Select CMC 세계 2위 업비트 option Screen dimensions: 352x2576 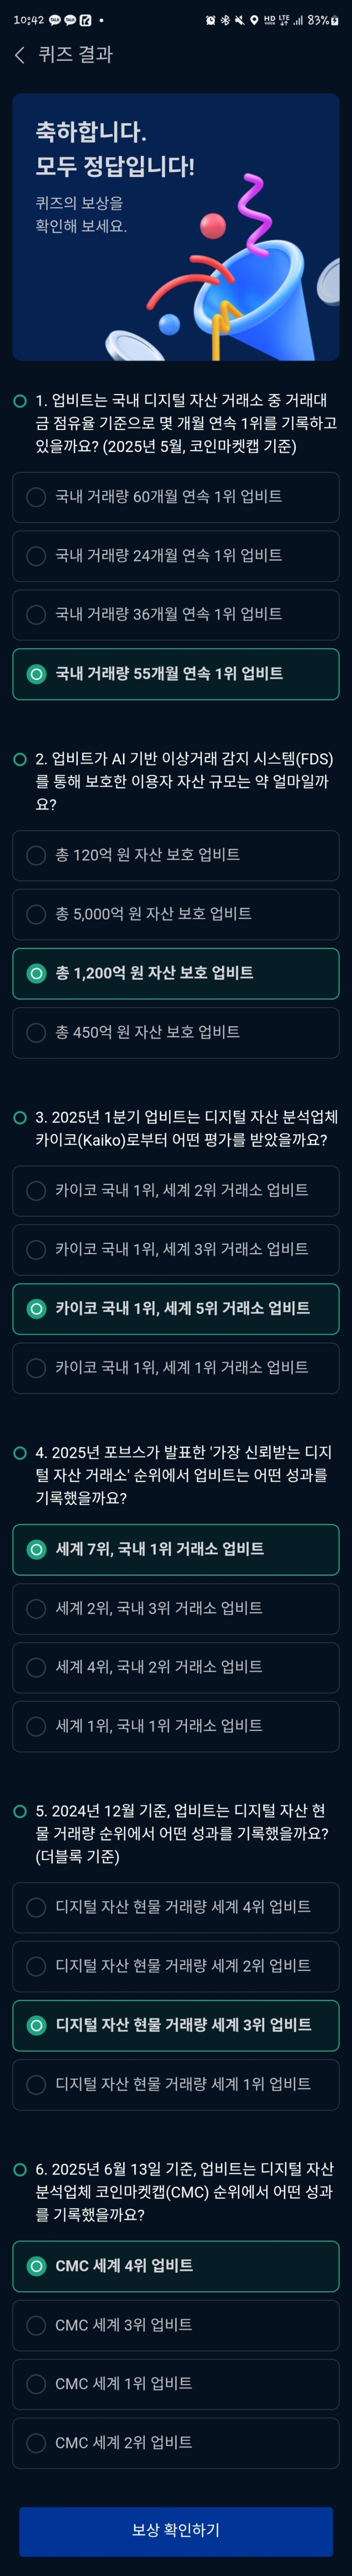[x=176, y=2443]
